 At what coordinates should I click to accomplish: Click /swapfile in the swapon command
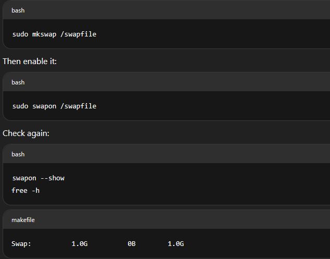[x=78, y=106]
